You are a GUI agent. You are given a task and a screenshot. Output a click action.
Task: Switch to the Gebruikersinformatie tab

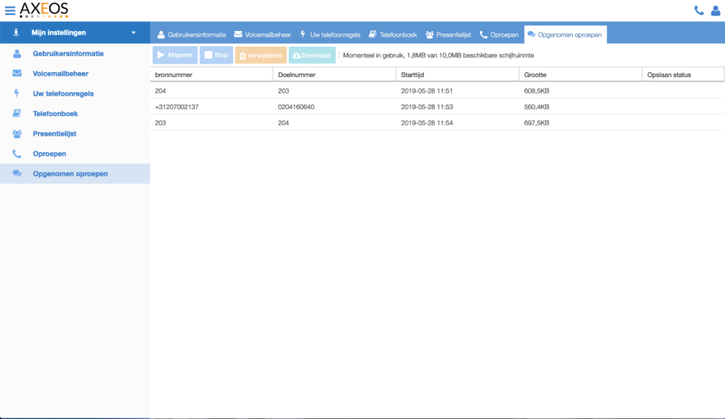pyautogui.click(x=193, y=33)
